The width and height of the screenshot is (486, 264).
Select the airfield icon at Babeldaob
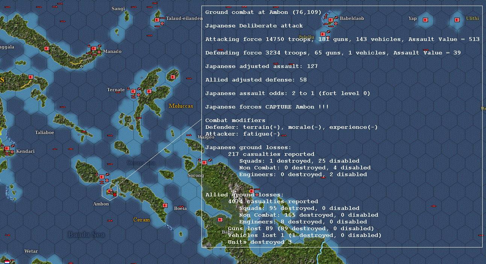tap(336, 18)
